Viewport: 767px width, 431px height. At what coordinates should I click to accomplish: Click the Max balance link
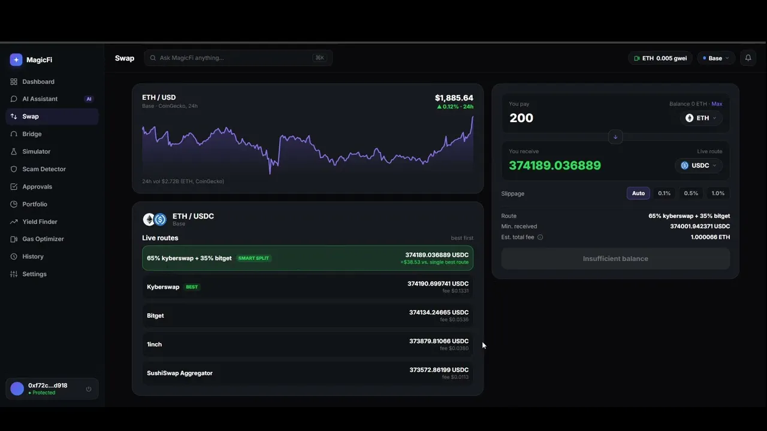[717, 104]
